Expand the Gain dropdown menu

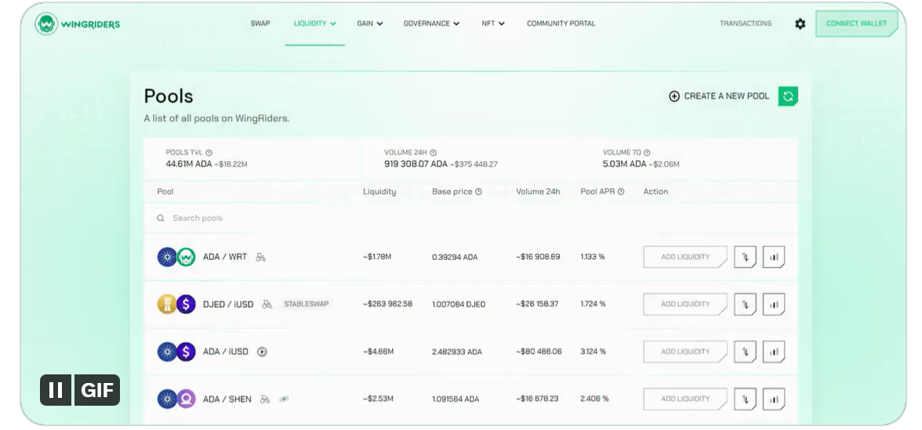click(370, 23)
